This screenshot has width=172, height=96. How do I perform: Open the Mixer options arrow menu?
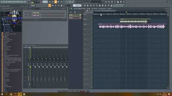24,46
